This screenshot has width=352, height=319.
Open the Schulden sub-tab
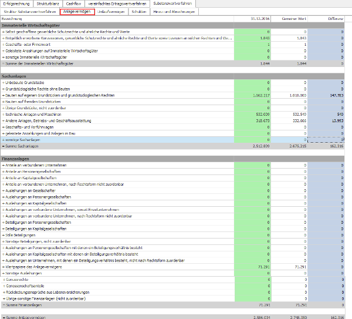coord(139,12)
